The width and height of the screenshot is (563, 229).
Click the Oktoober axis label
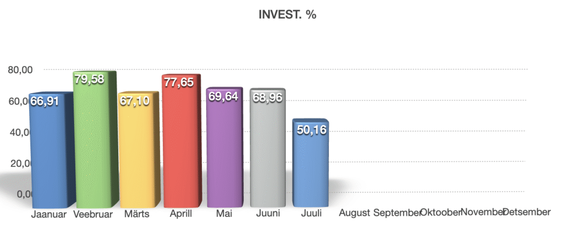[x=440, y=213]
